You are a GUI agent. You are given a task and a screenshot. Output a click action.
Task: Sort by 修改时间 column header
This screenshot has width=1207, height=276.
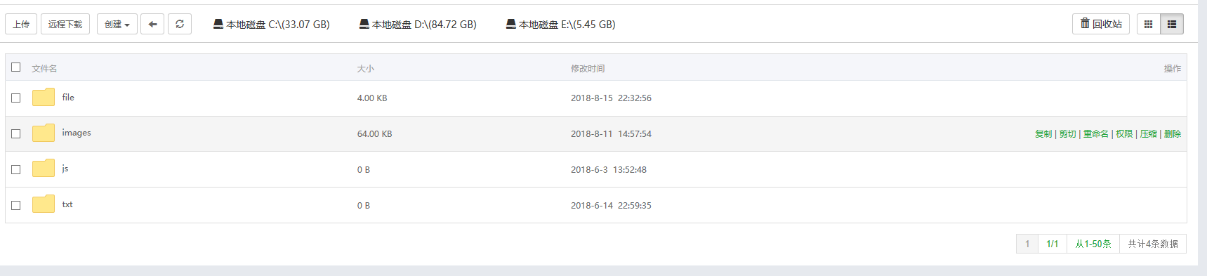click(588, 68)
